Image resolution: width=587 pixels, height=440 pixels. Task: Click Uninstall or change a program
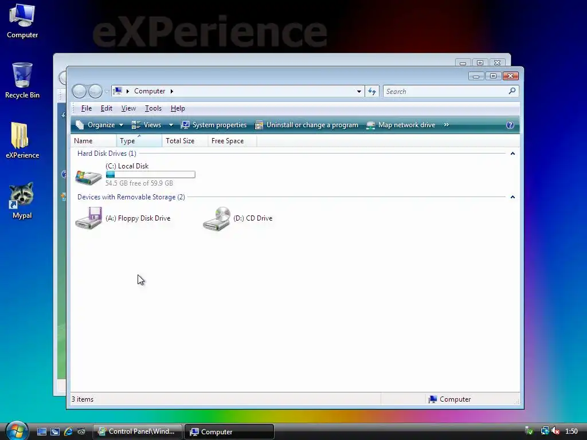307,125
